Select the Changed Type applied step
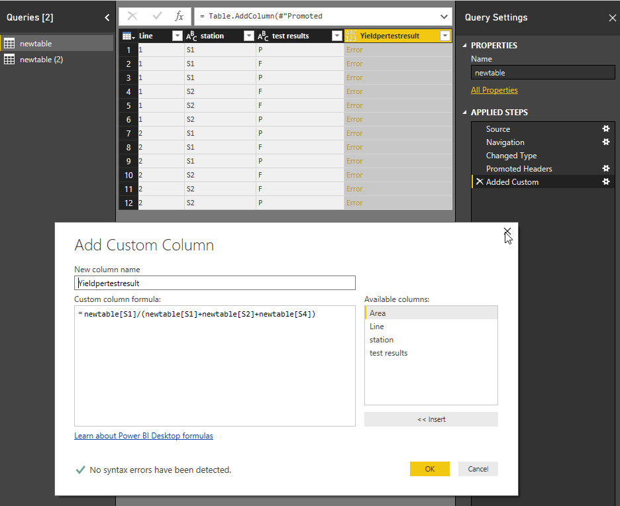This screenshot has width=620, height=506. tap(511, 156)
